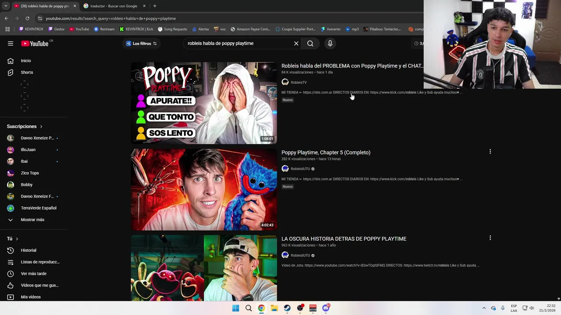Go back in the browser
Screen dimensions: 561x315
click(x=6, y=18)
